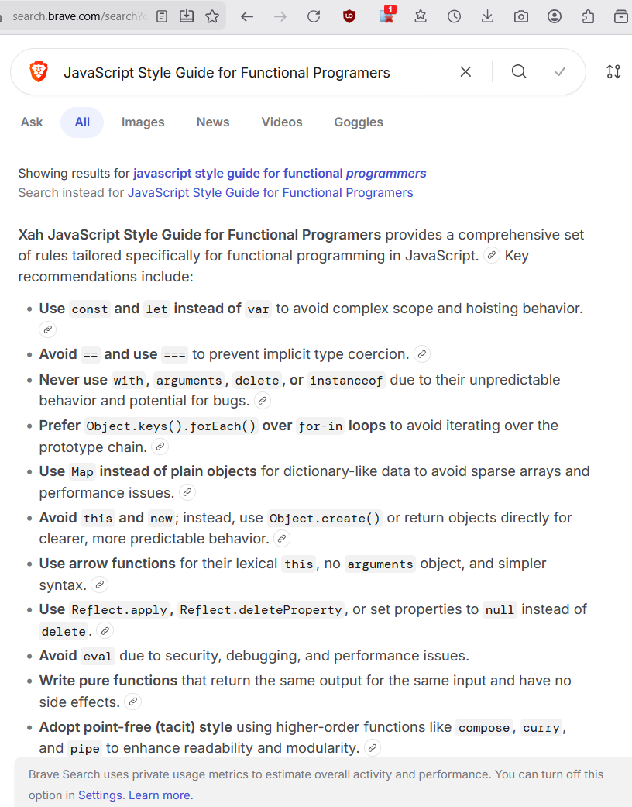
Task: Switch to the Images tab
Action: tap(143, 122)
